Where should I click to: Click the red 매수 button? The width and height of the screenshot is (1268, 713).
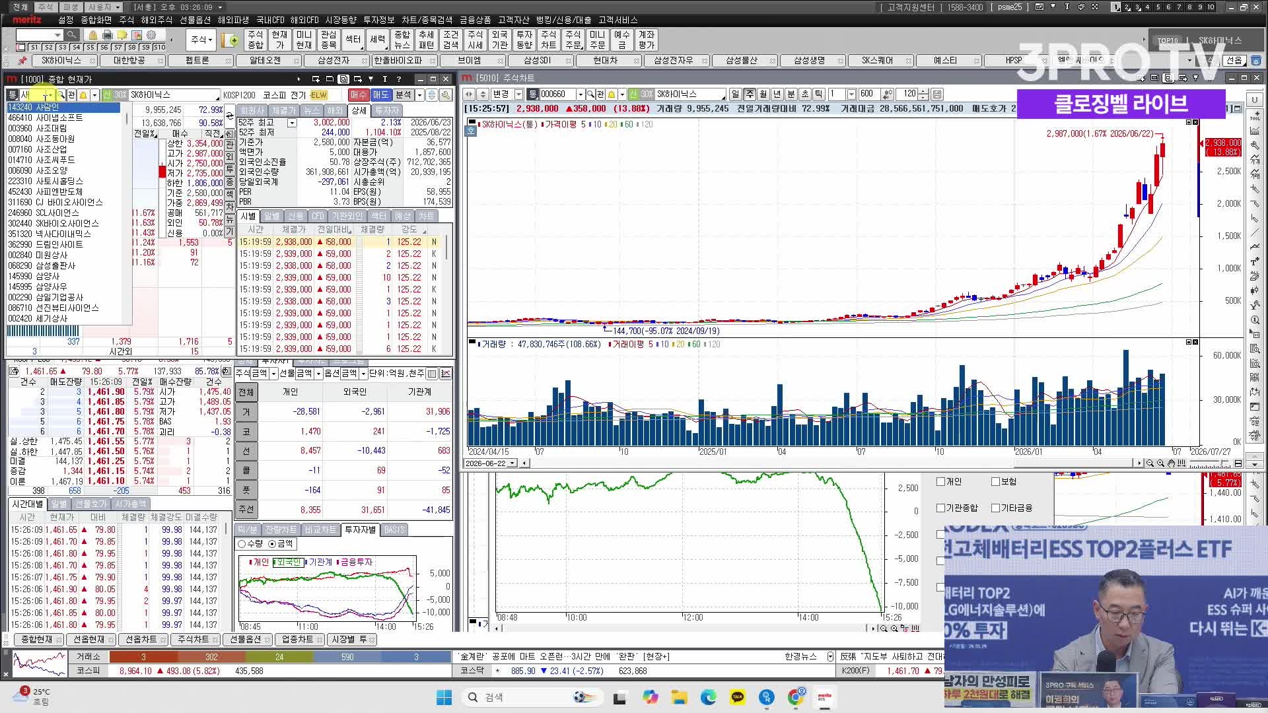click(359, 95)
